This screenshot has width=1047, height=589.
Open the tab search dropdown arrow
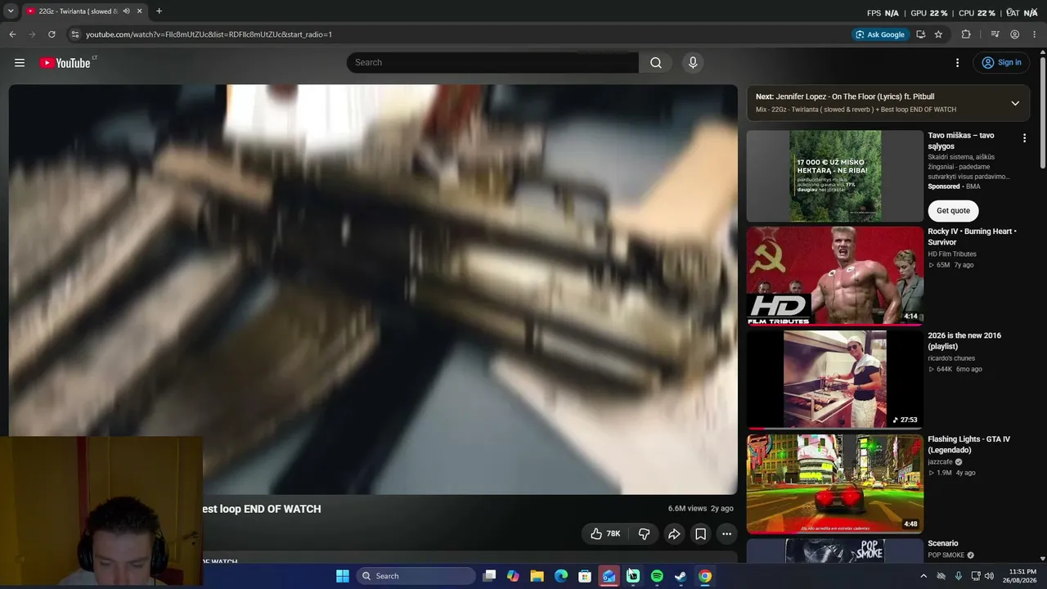pyautogui.click(x=11, y=11)
